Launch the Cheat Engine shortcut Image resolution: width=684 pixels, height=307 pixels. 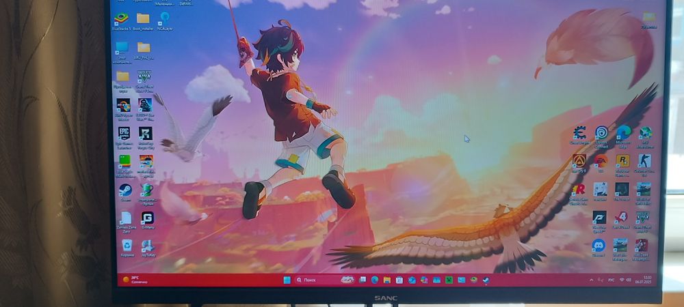580,135
